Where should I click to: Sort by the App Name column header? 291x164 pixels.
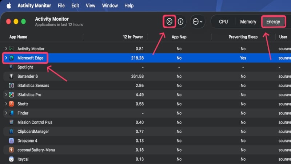point(18,37)
